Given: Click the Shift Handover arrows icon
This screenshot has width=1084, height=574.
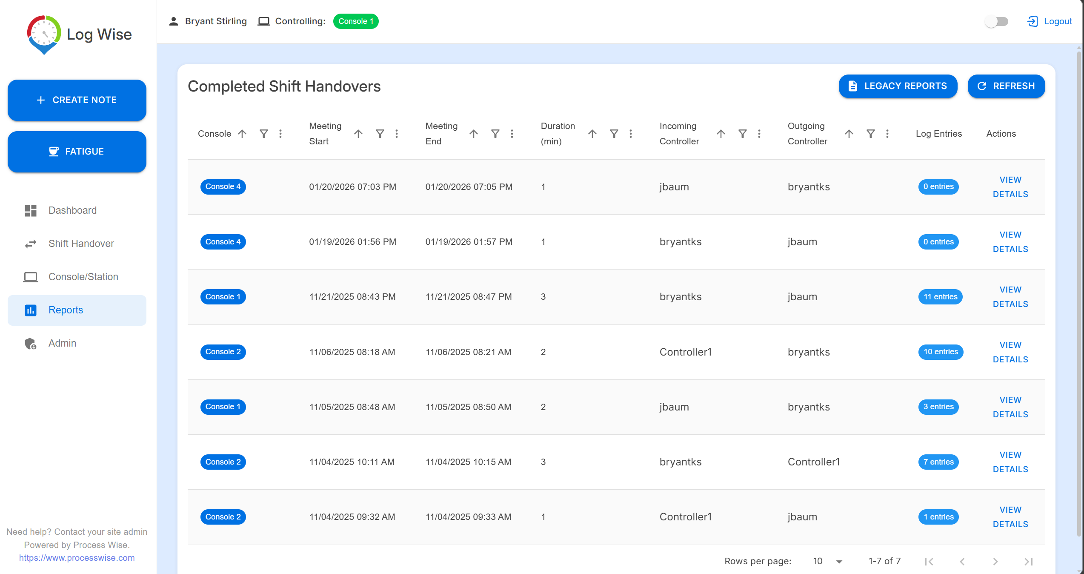Looking at the screenshot, I should (x=30, y=244).
